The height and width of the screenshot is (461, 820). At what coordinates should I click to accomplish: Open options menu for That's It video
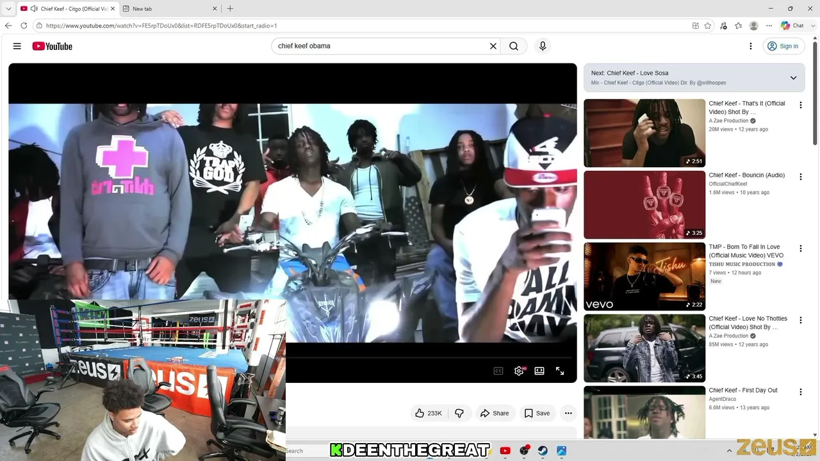800,105
